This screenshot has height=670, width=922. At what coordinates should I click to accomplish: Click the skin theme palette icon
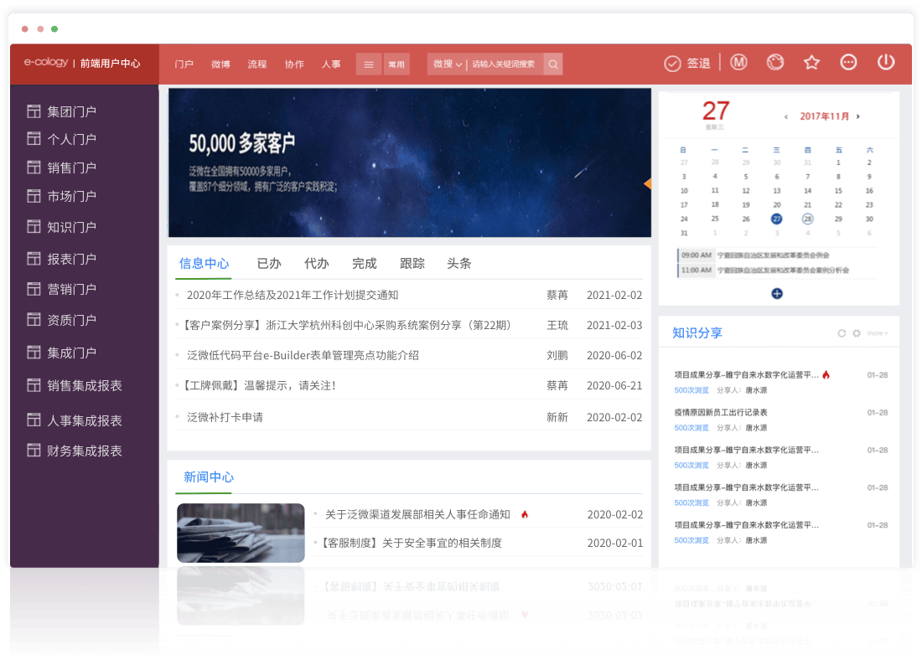click(x=775, y=63)
